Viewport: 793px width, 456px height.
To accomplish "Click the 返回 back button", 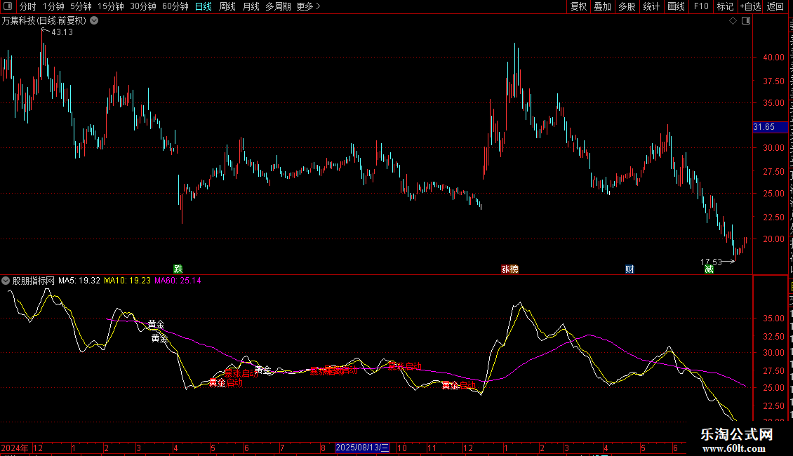I will [x=775, y=6].
